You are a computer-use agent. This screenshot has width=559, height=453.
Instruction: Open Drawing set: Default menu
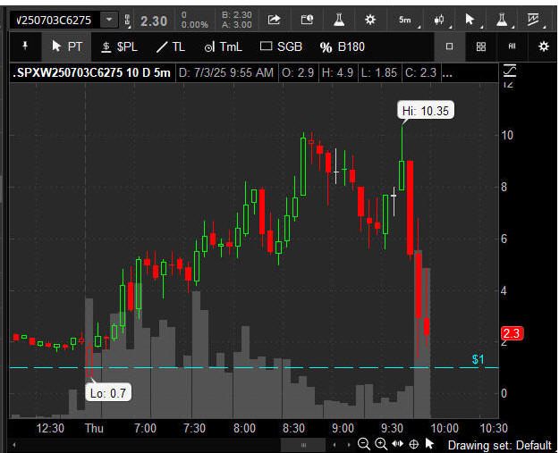tap(499, 445)
